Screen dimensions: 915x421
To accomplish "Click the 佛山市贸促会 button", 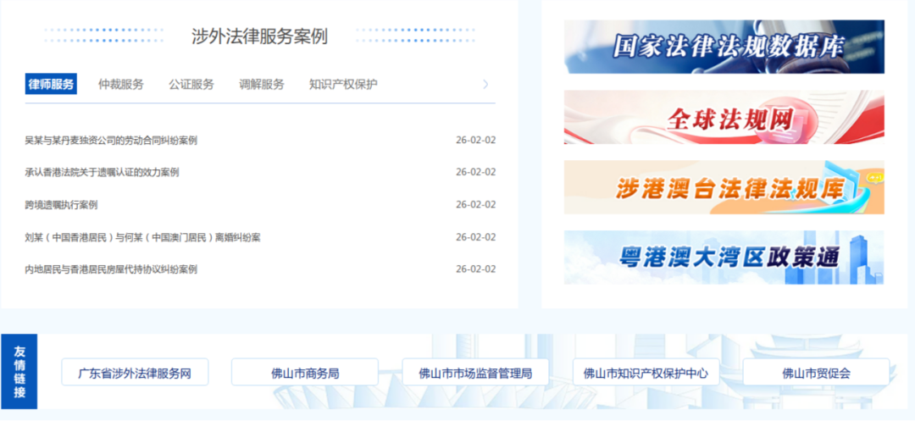I will coord(816,372).
